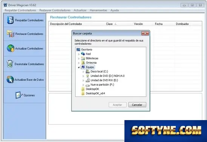Open Respaldar Controladores sidebar icon
The width and height of the screenshot is (207, 142).
[x=10, y=20]
